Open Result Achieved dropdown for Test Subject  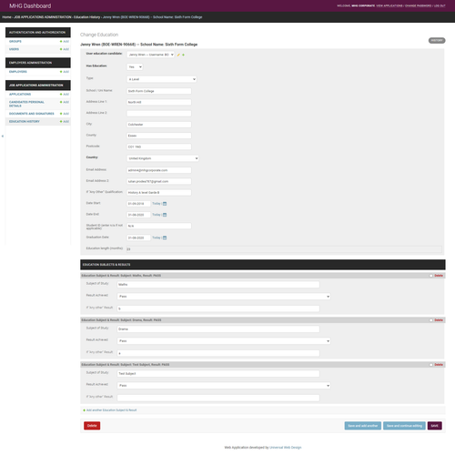(224, 386)
